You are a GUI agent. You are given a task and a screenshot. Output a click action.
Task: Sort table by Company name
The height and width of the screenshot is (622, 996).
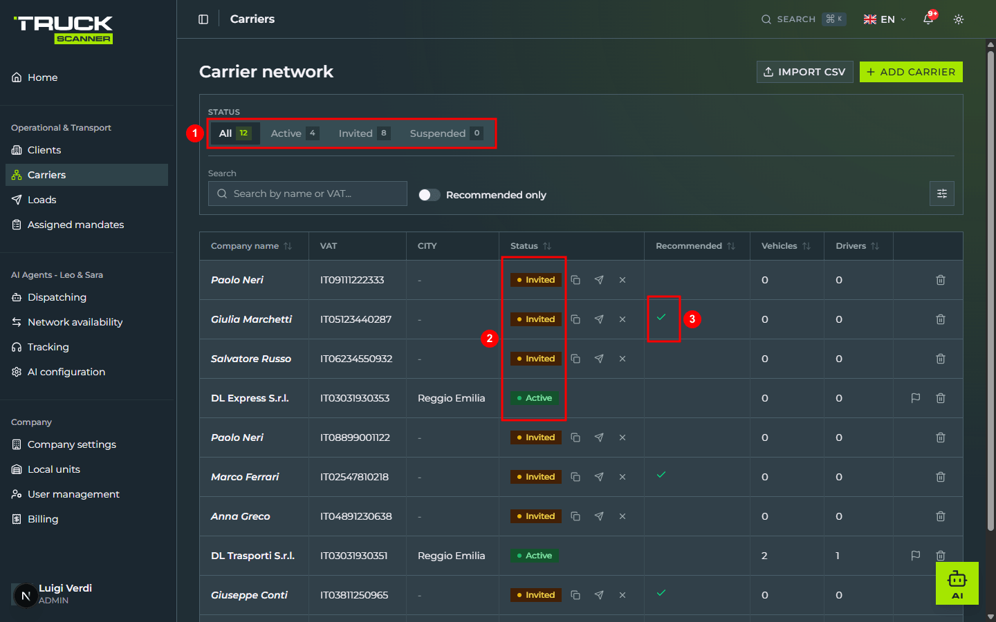coord(251,246)
